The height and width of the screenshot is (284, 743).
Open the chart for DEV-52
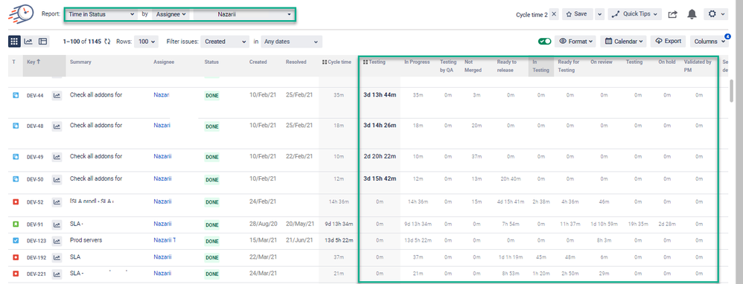(x=57, y=202)
